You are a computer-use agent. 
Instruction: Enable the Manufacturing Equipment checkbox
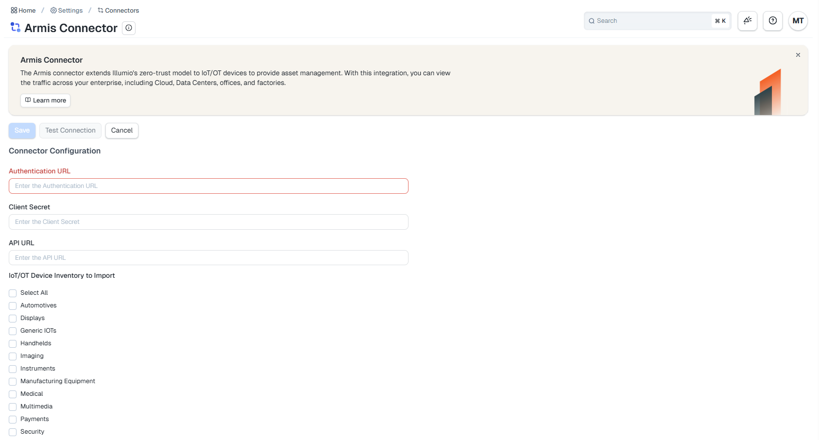pos(13,382)
